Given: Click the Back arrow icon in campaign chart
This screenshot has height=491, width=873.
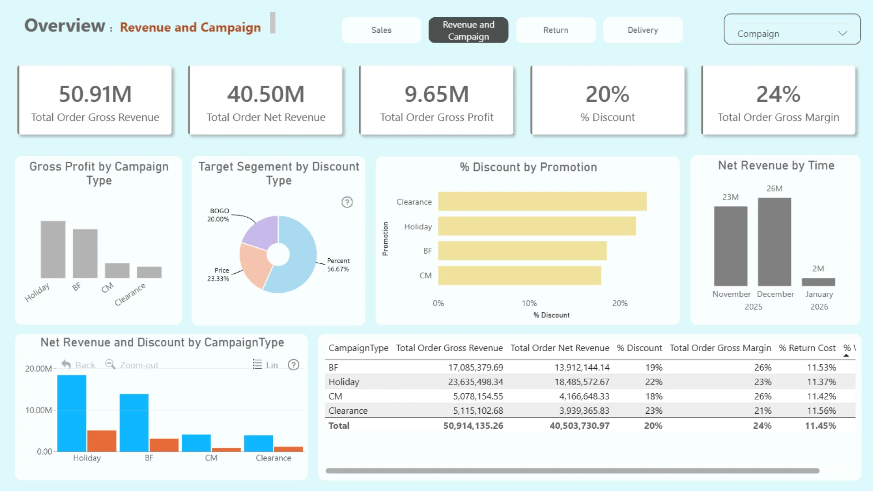Looking at the screenshot, I should coord(66,365).
